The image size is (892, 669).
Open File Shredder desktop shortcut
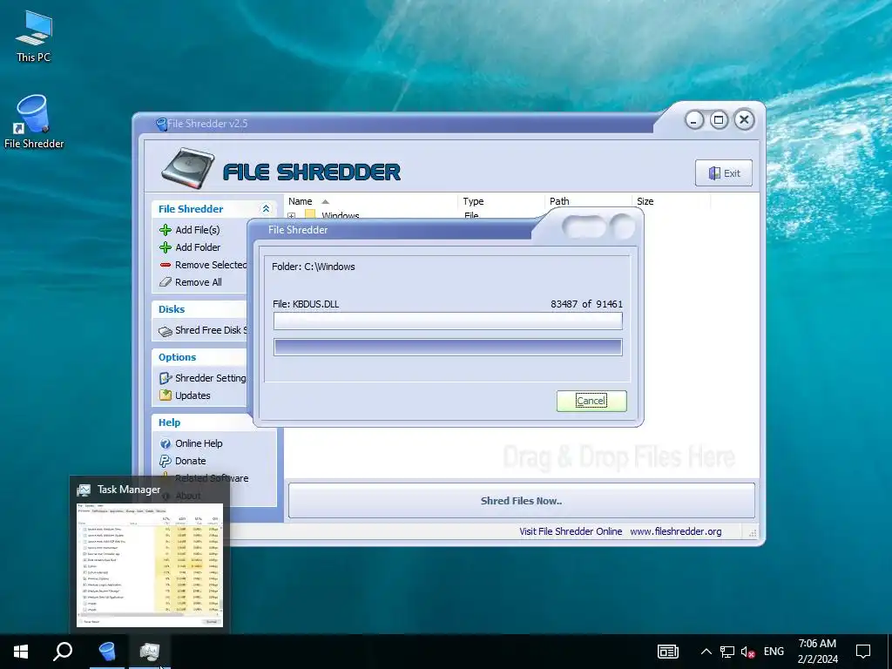tap(34, 122)
